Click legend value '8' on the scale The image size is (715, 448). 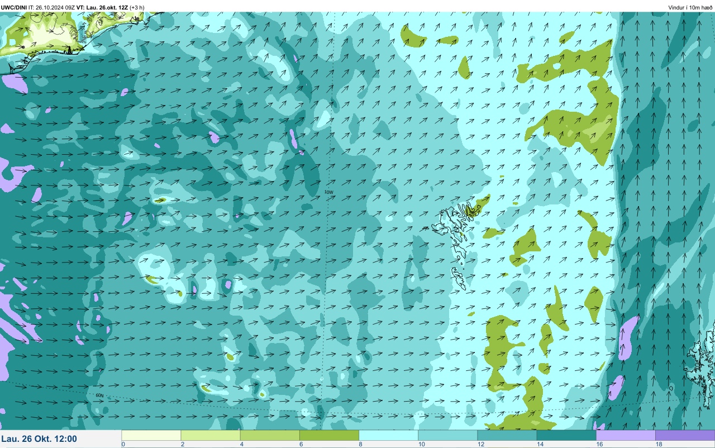[360, 445]
